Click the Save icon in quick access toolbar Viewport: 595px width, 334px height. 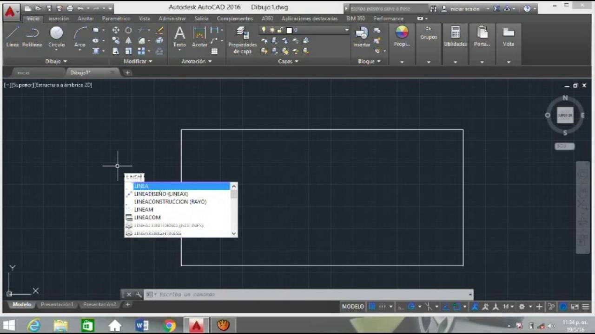(x=49, y=8)
